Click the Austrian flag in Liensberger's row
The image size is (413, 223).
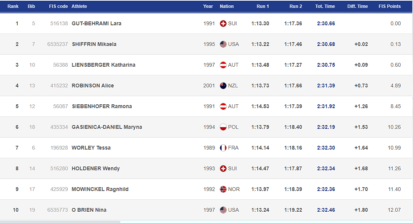223,65
